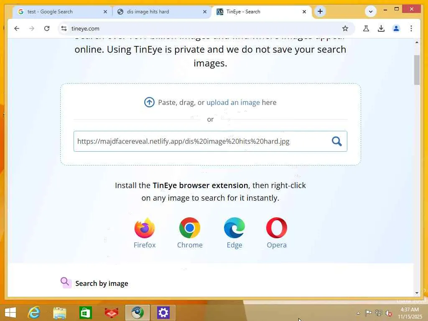This screenshot has width=428, height=321.
Task: Close the dis image hits hard tab
Action: pyautogui.click(x=205, y=12)
